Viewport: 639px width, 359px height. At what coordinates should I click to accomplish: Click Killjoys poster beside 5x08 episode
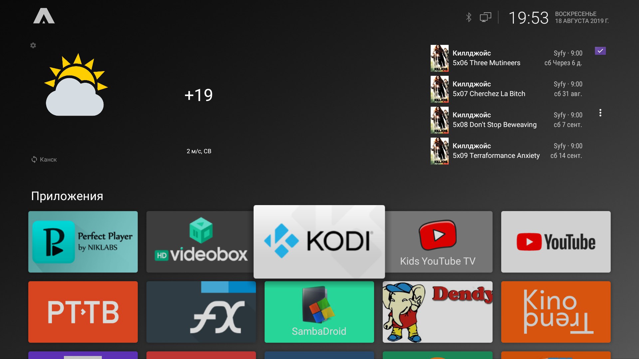pyautogui.click(x=439, y=120)
